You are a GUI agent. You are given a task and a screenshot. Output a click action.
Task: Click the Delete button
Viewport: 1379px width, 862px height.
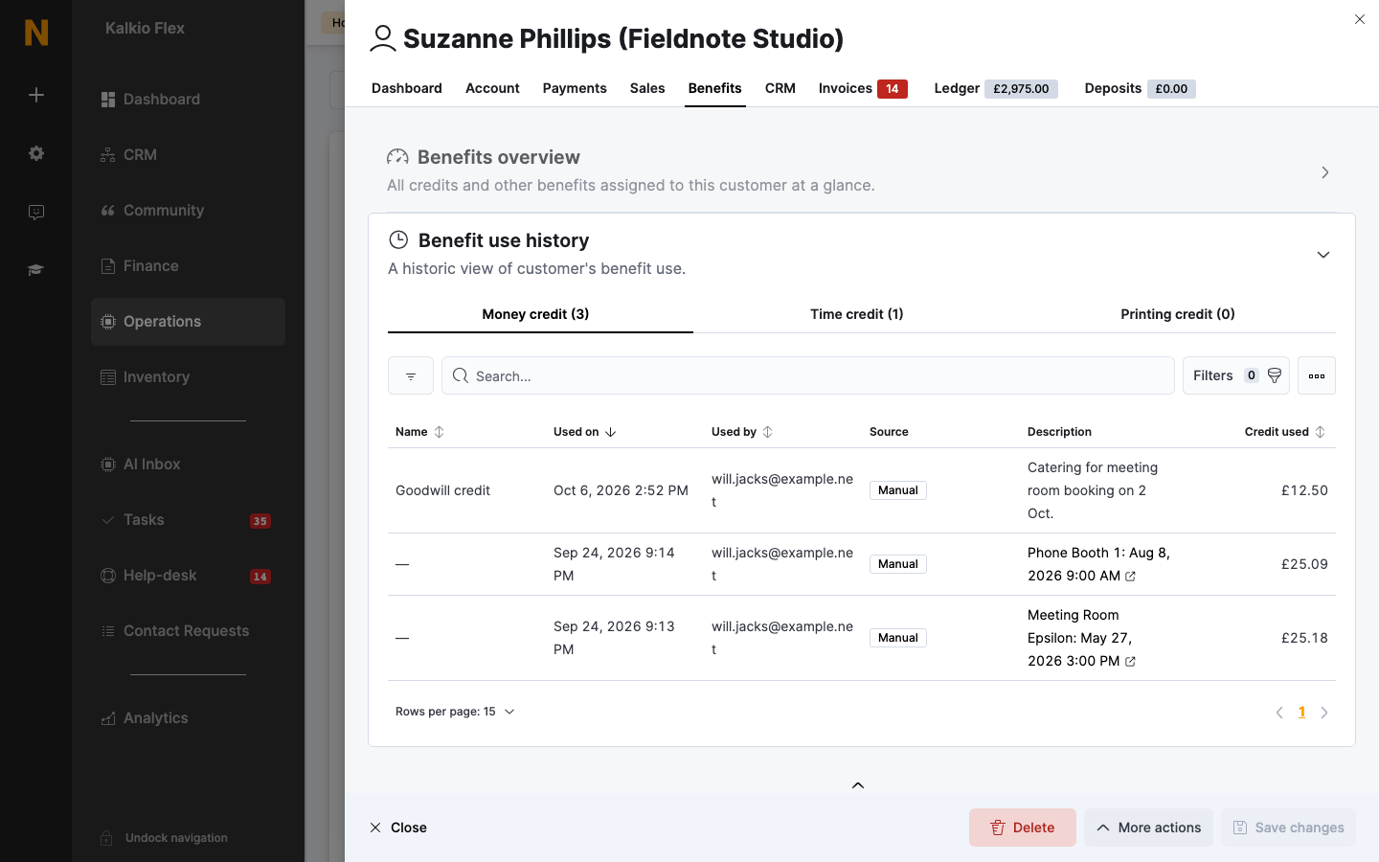[x=1023, y=828]
